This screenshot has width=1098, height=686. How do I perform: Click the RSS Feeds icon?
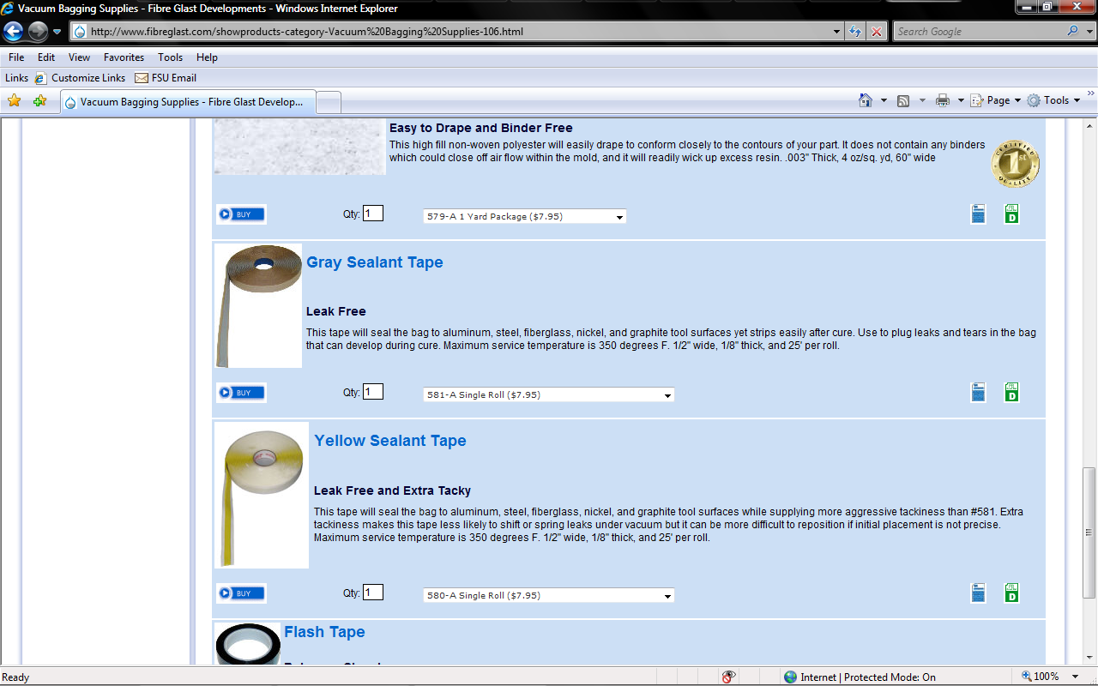coord(903,100)
